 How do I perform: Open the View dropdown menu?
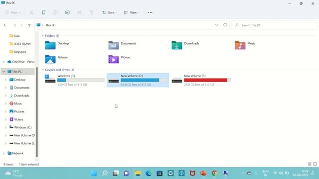coord(132,12)
